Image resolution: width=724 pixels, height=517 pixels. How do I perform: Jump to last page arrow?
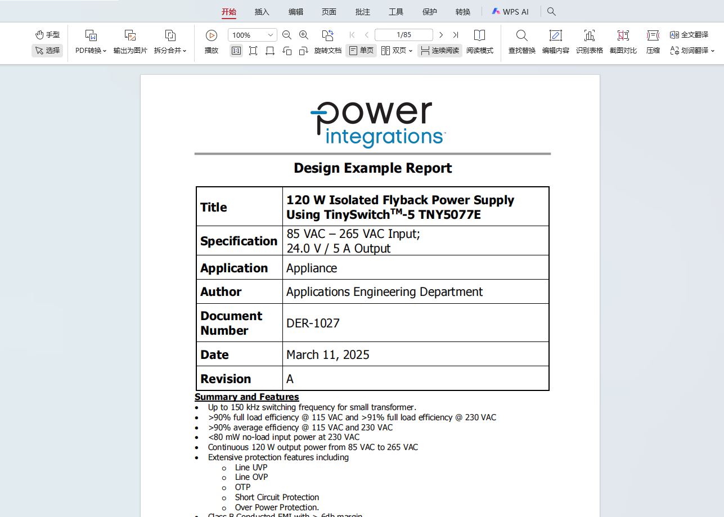tap(456, 35)
